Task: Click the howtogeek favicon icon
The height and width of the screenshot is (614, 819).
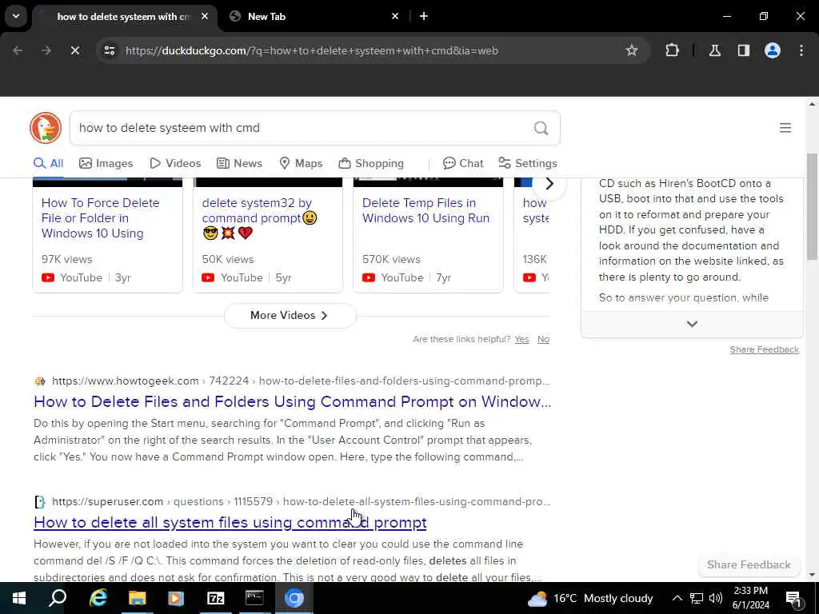Action: (40, 381)
